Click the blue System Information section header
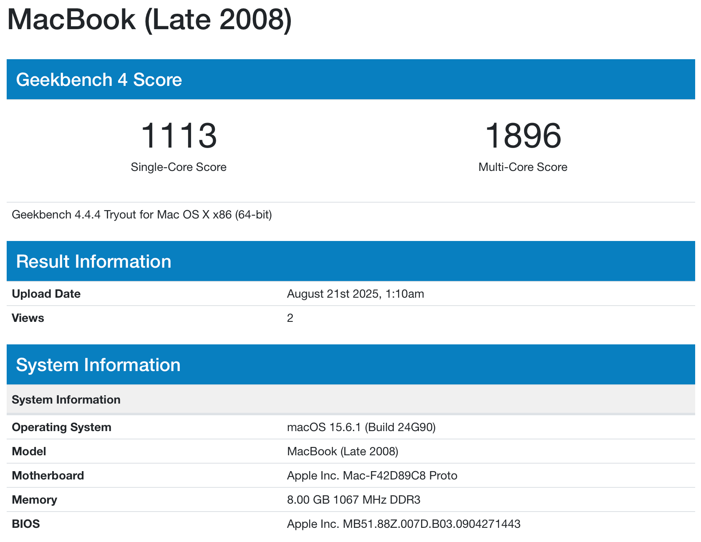The width and height of the screenshot is (701, 542). point(350,364)
